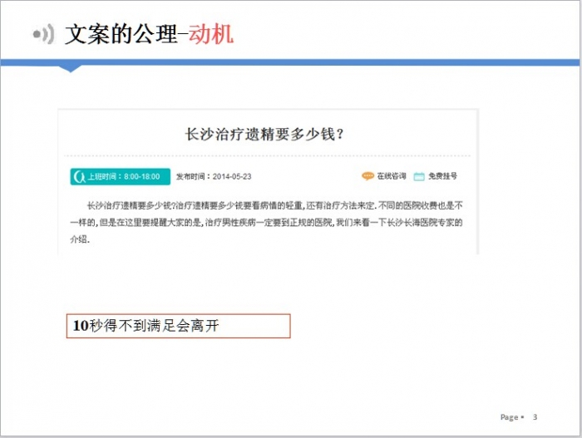Click the Page label in the footer
This screenshot has height=438, width=582.
pos(509,417)
